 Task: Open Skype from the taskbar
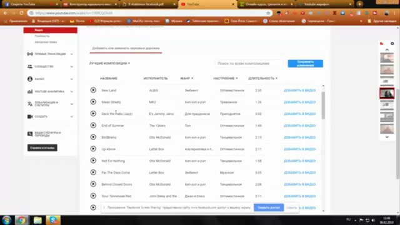53,220
